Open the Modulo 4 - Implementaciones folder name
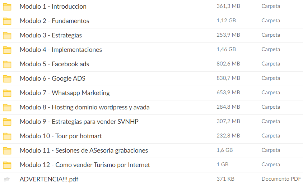 (61, 50)
